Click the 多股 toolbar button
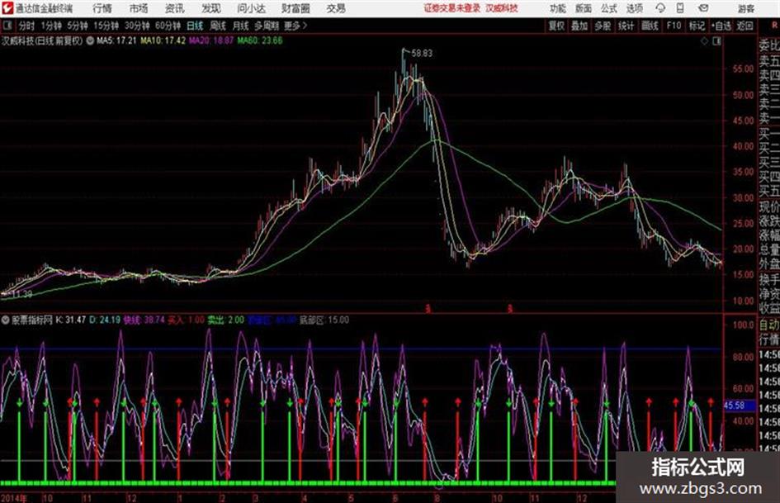 click(603, 26)
